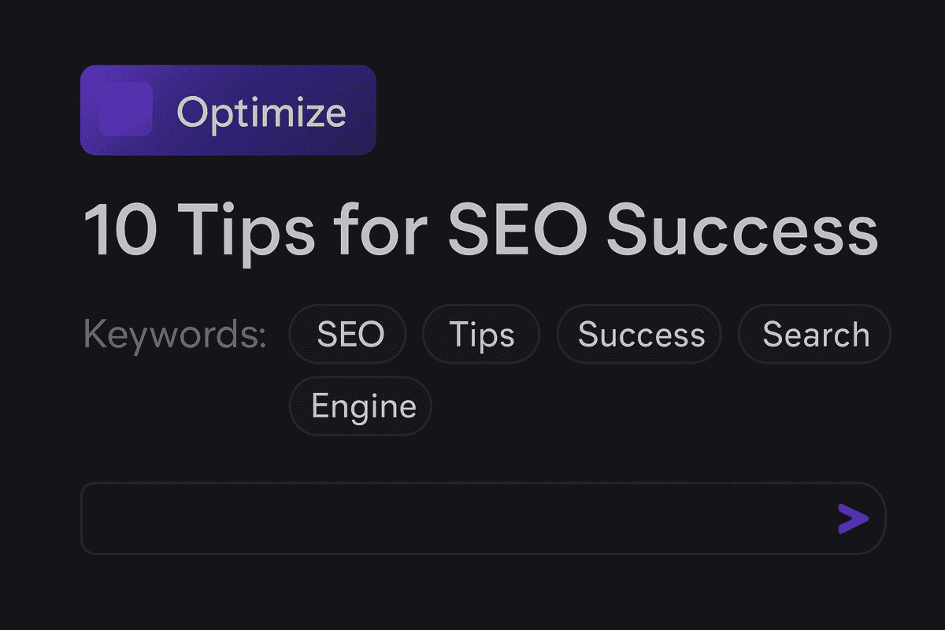
Task: Toggle the Tips chip highlight
Action: coord(481,334)
